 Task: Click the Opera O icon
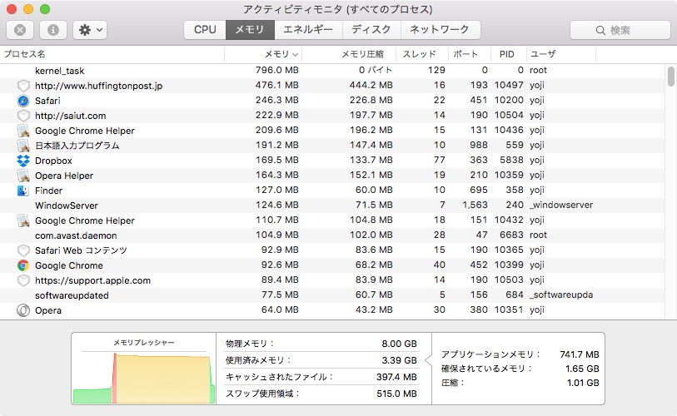point(23,310)
